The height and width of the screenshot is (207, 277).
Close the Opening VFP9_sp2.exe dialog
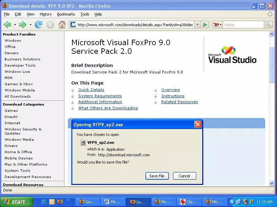(198, 125)
